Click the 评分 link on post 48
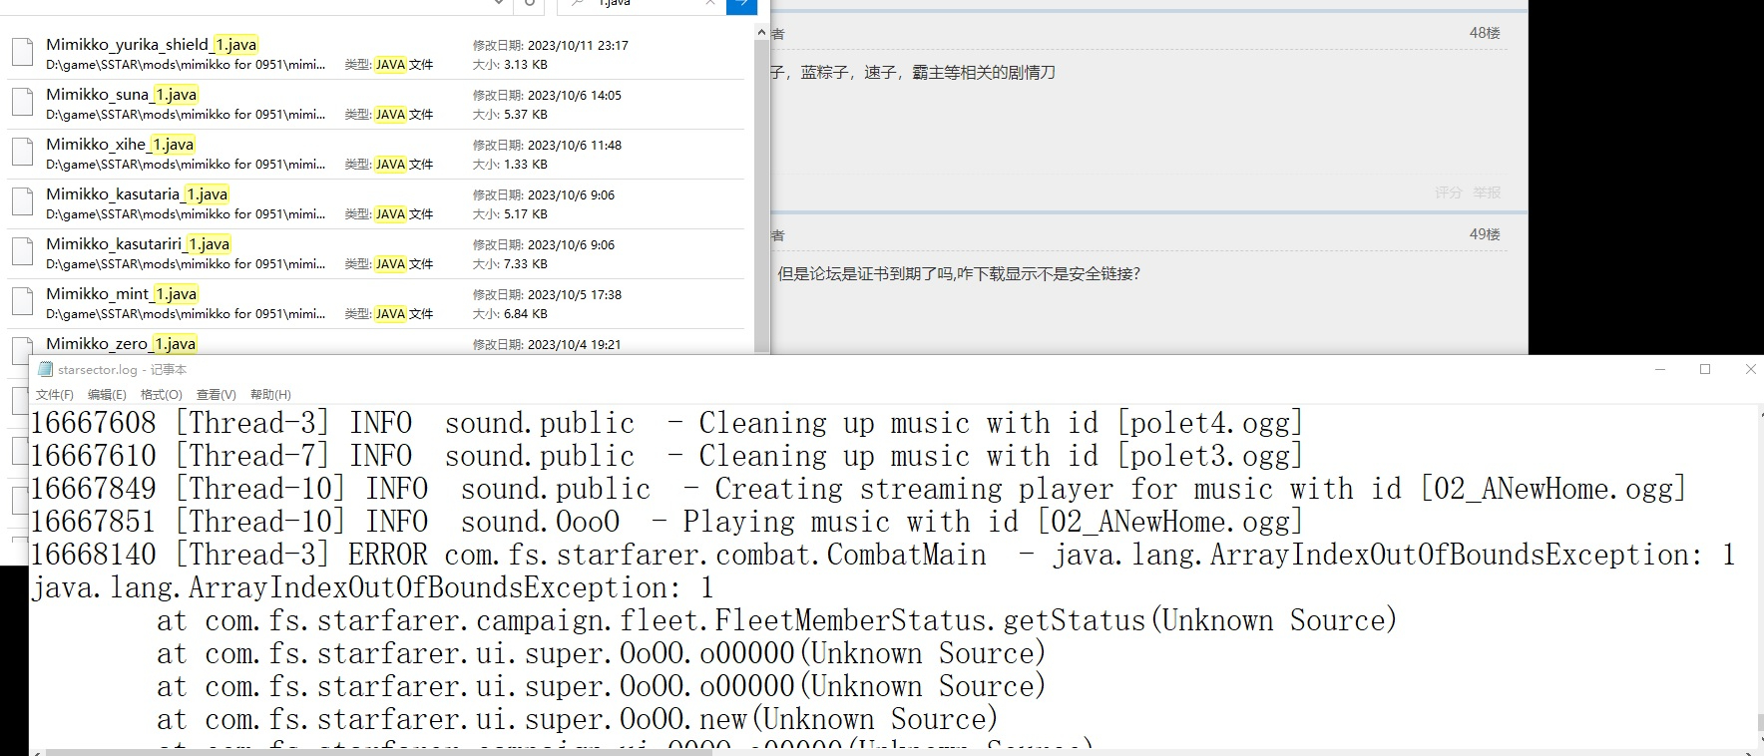1764x756 pixels. click(1448, 192)
